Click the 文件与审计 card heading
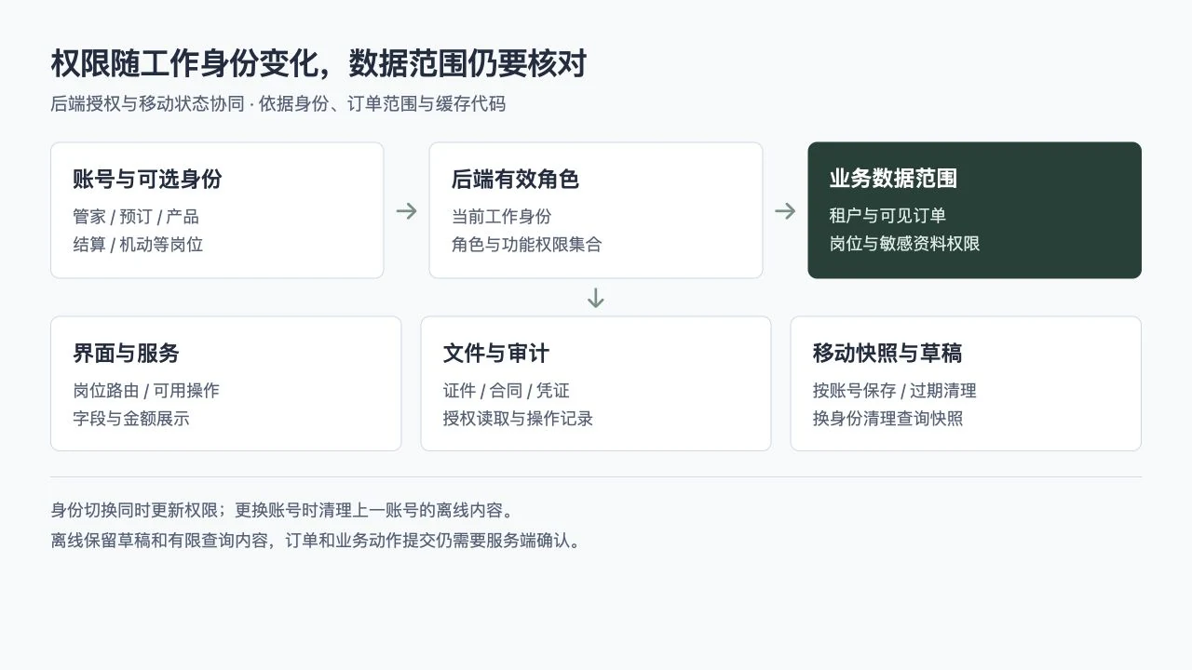The height and width of the screenshot is (670, 1192). pyautogui.click(x=495, y=354)
